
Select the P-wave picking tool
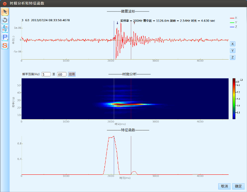[5, 37]
